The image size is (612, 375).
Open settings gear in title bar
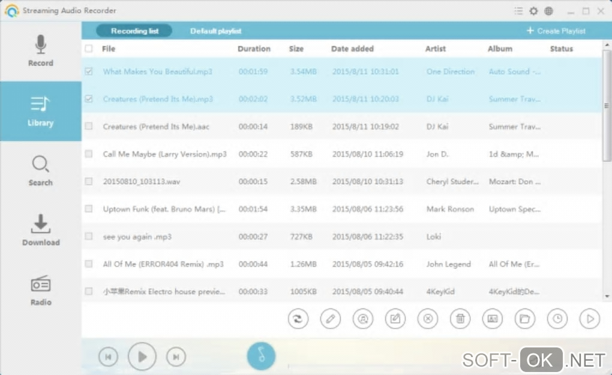[533, 11]
